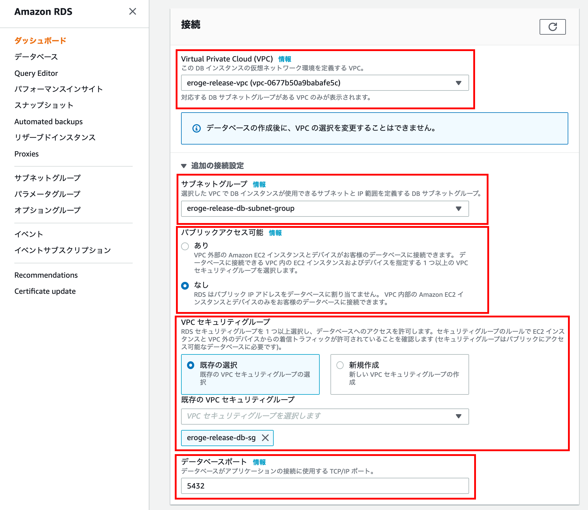The height and width of the screenshot is (510, 588).
Task: Go to スナップショット in sidebar
Action: point(44,105)
